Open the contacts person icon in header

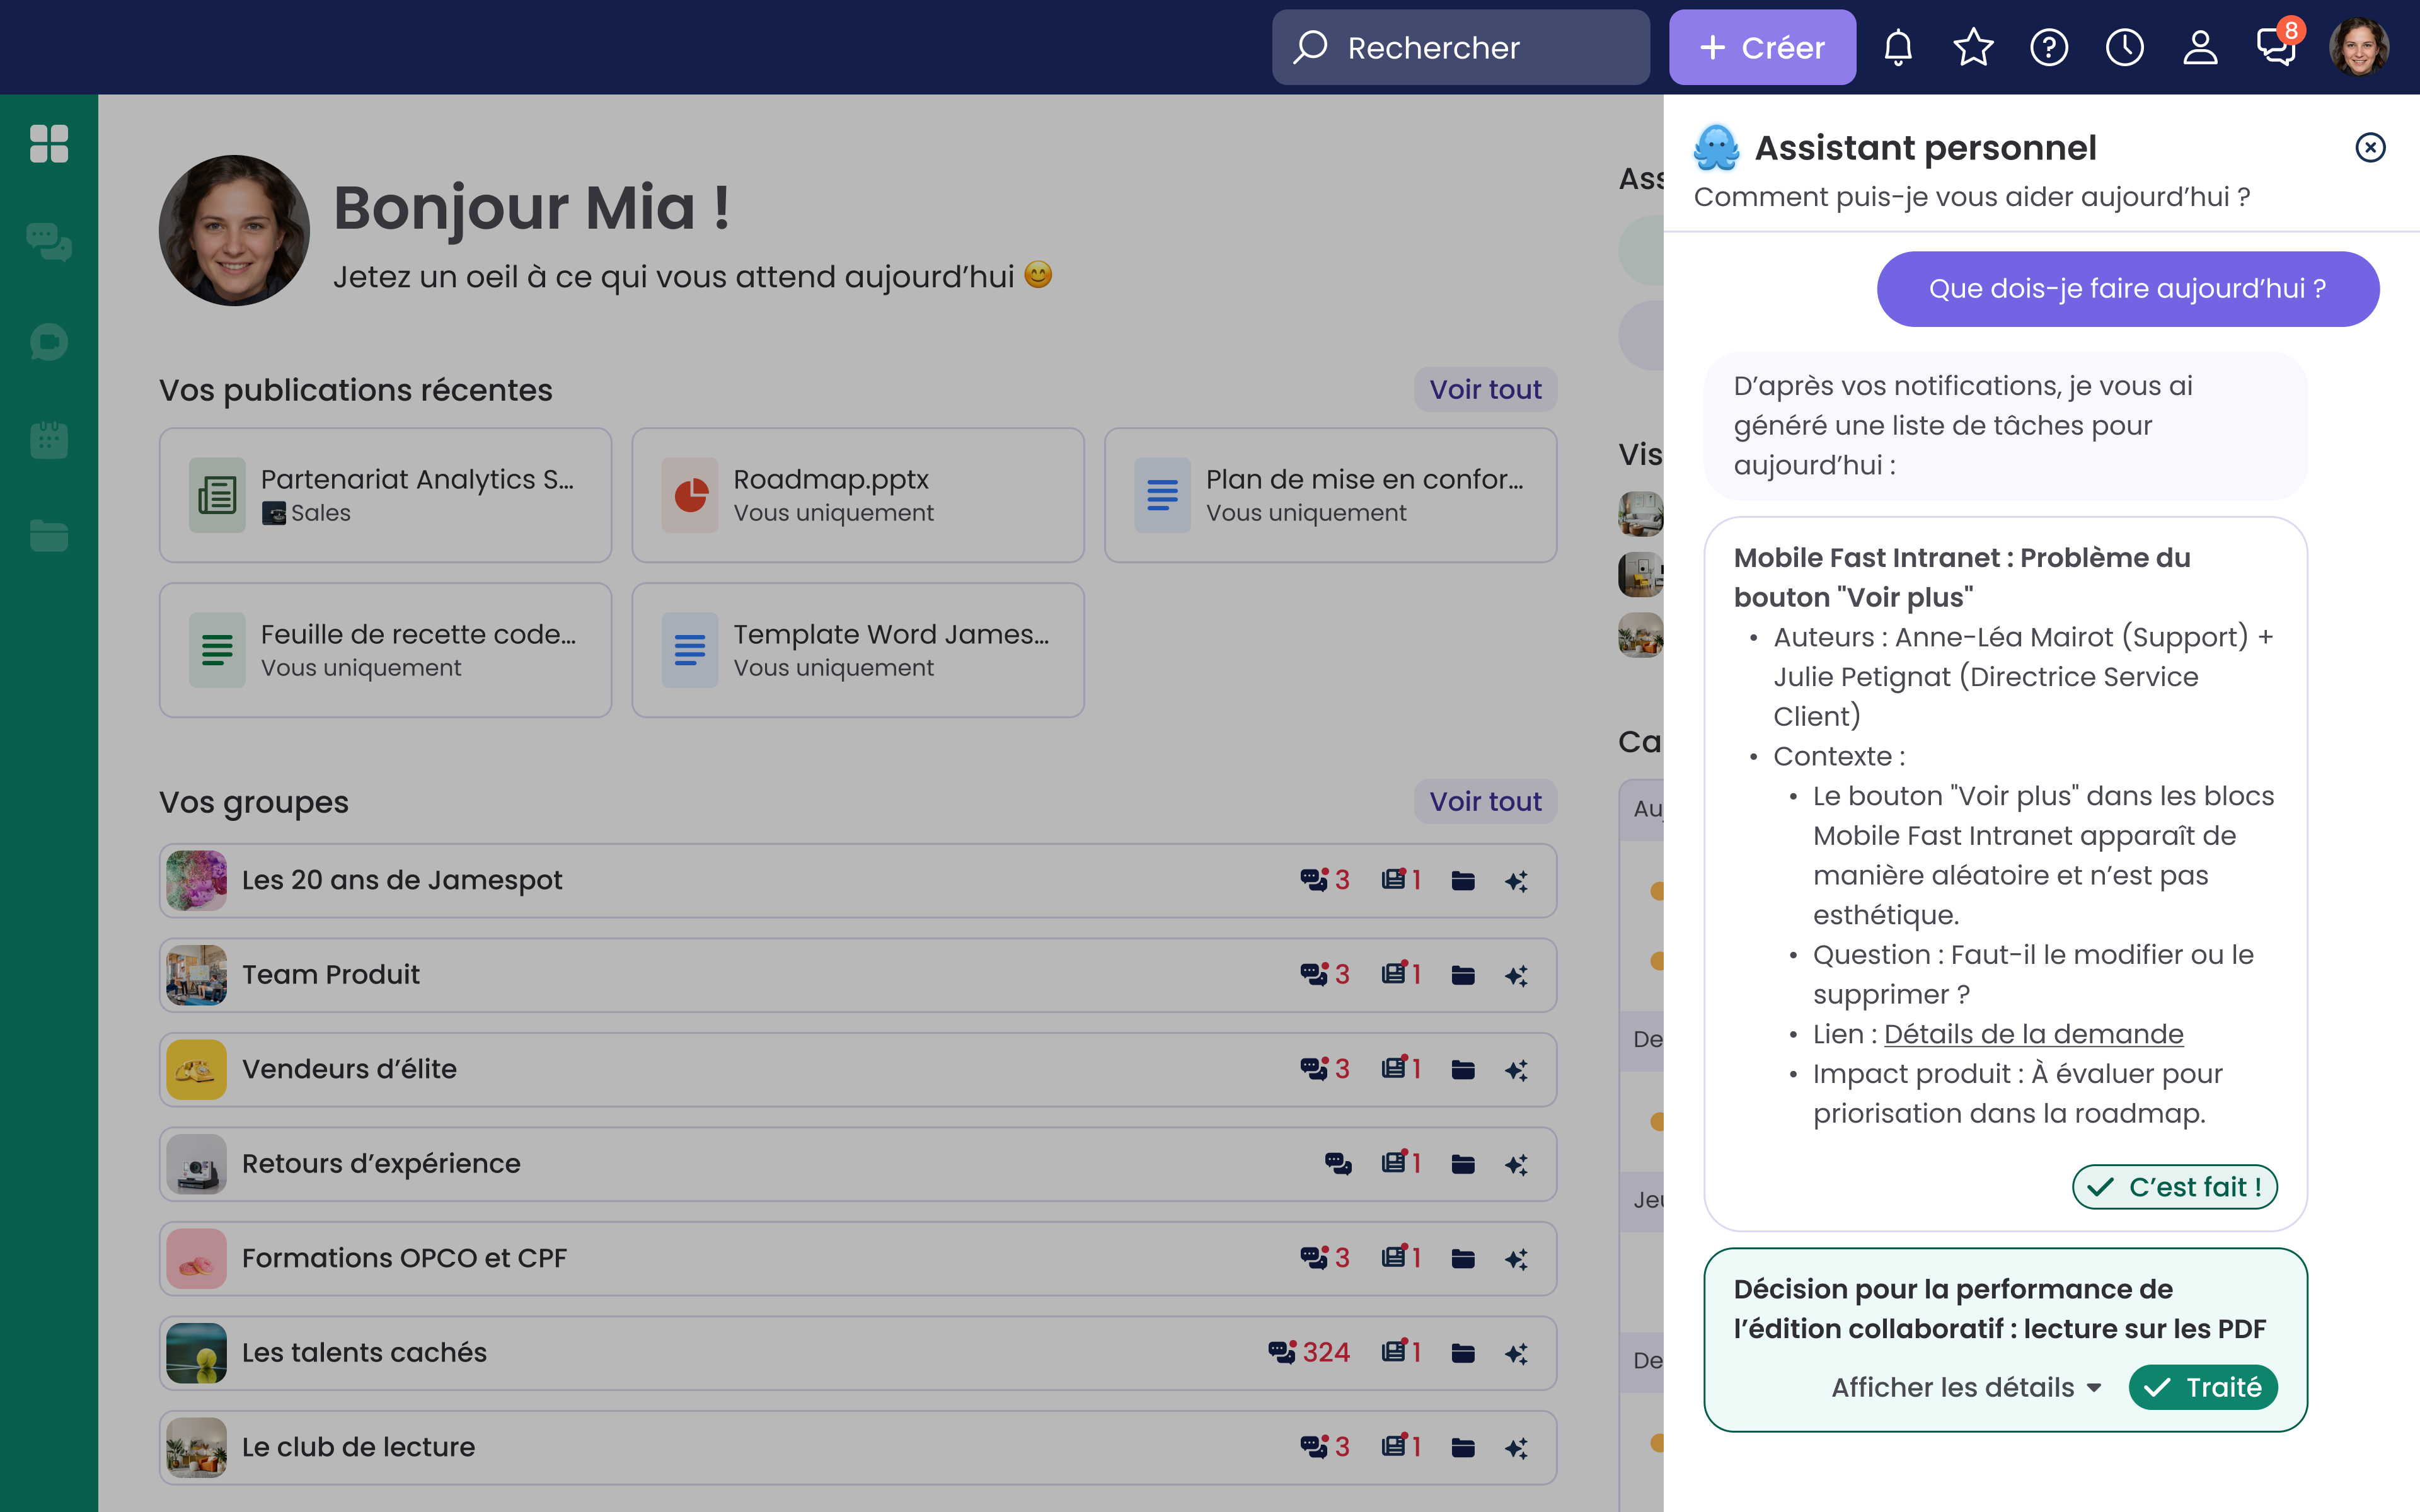[x=2200, y=47]
